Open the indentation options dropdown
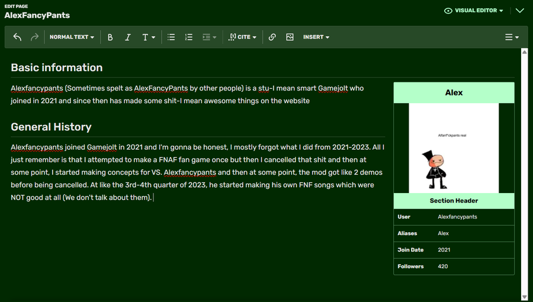This screenshot has width=533, height=302. point(210,37)
